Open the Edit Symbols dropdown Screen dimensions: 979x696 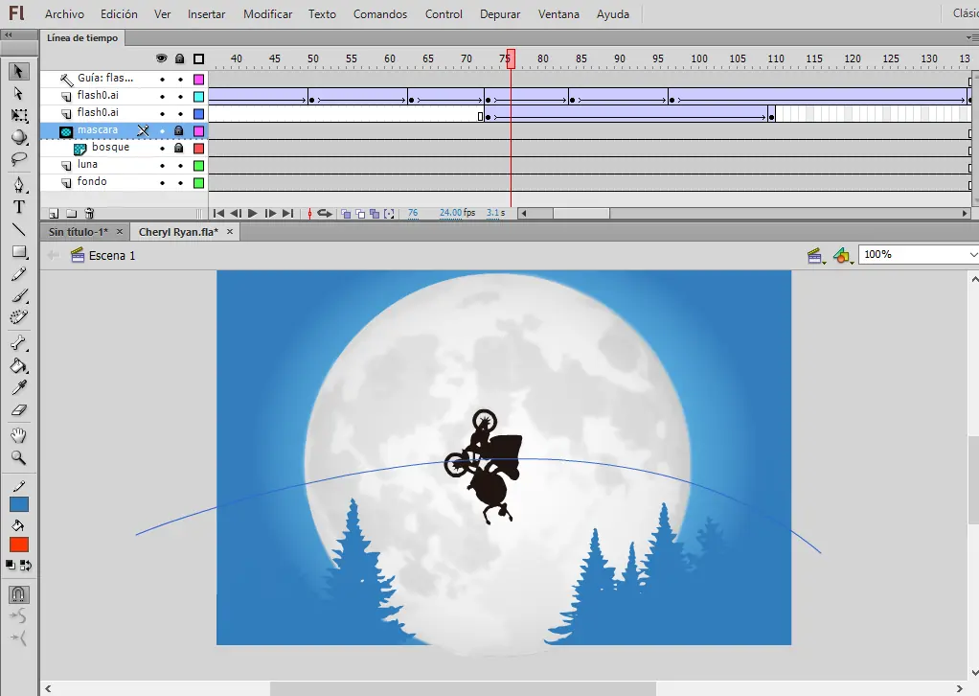[x=844, y=256]
